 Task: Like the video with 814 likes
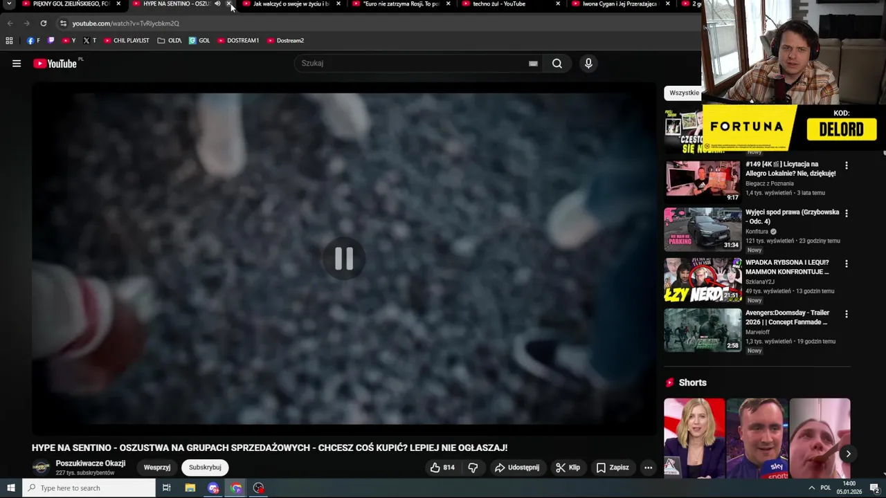tap(442, 468)
